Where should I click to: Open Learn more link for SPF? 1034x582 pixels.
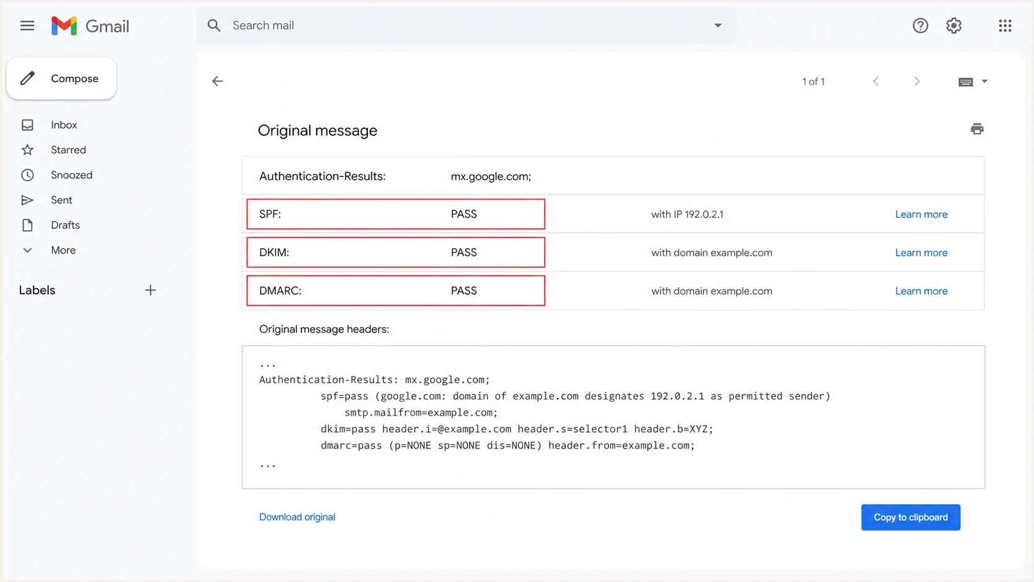click(921, 214)
